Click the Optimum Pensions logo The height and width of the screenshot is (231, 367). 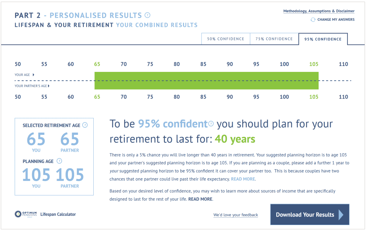(x=26, y=214)
